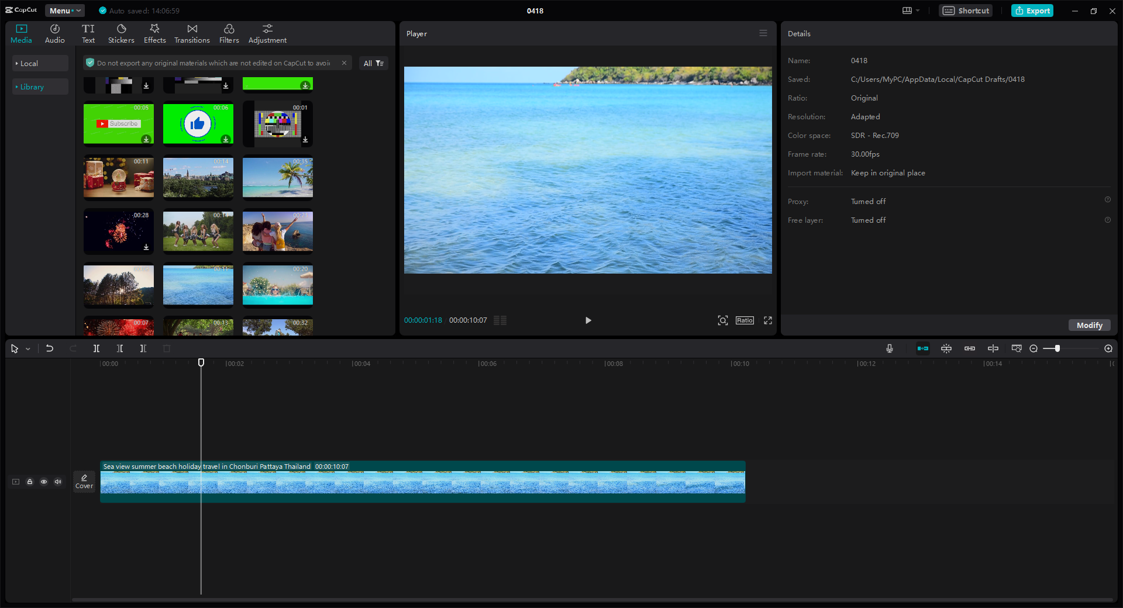This screenshot has height=608, width=1123.
Task: Click the microphone record voiceover icon
Action: coord(889,348)
